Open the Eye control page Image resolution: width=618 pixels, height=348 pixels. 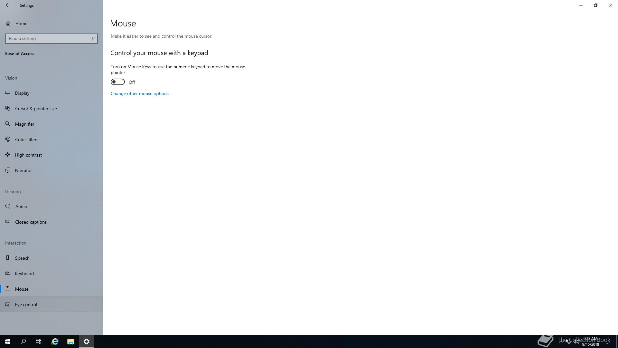coord(51,304)
